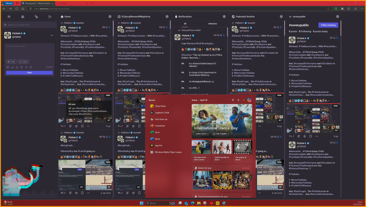Open the Home column settings icon
366x207 pixels.
110,17
